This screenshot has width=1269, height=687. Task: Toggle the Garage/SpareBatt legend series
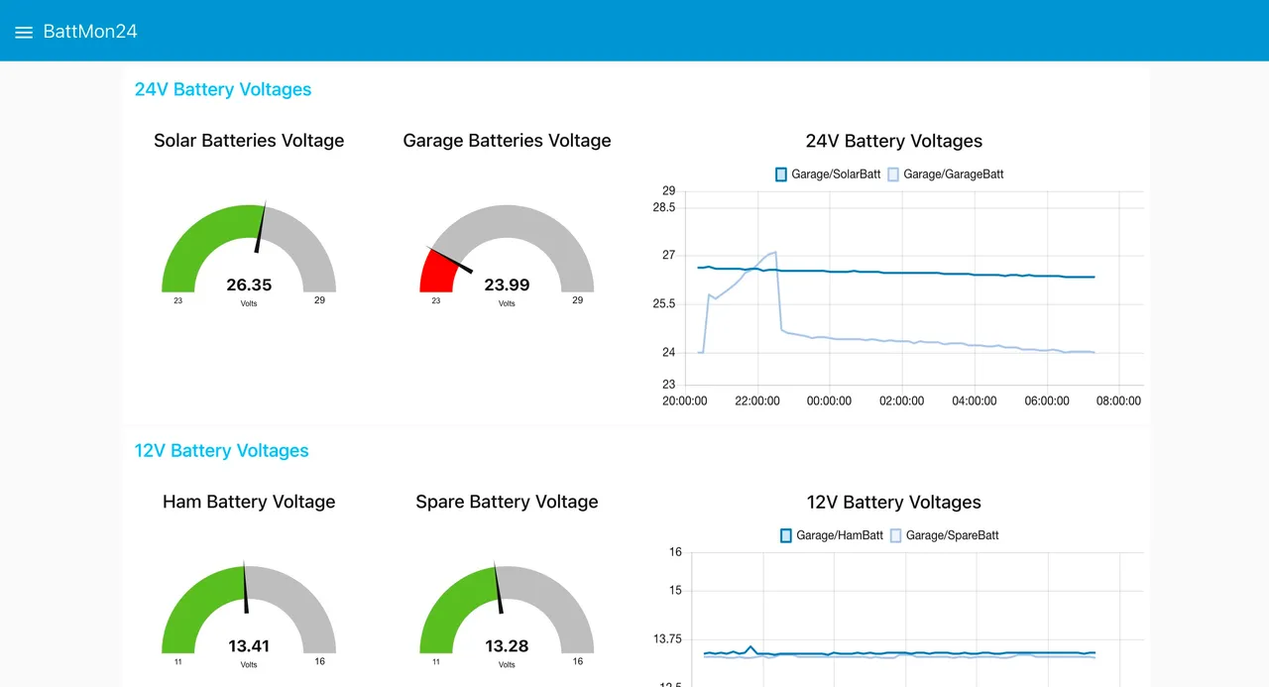(x=945, y=535)
